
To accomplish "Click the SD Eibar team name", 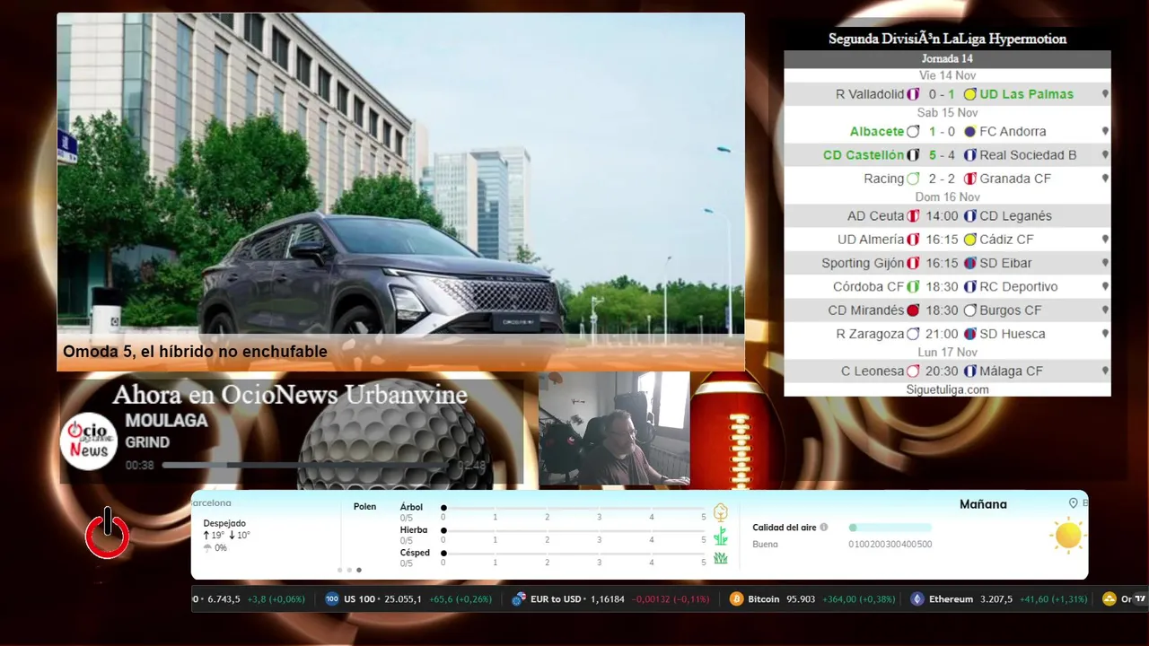I will [1005, 263].
